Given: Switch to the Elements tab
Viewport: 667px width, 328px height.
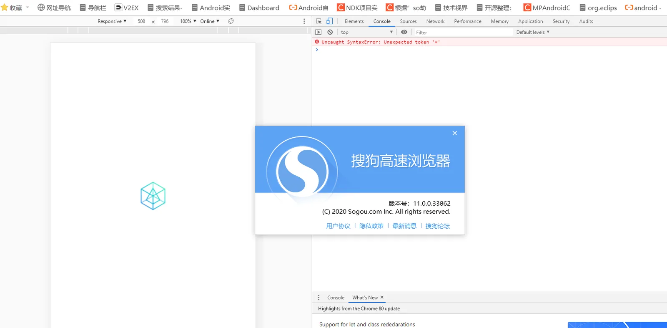Looking at the screenshot, I should coord(354,21).
